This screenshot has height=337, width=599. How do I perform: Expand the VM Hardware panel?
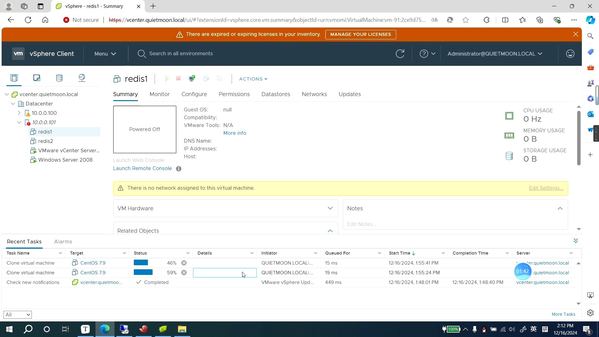coord(330,208)
